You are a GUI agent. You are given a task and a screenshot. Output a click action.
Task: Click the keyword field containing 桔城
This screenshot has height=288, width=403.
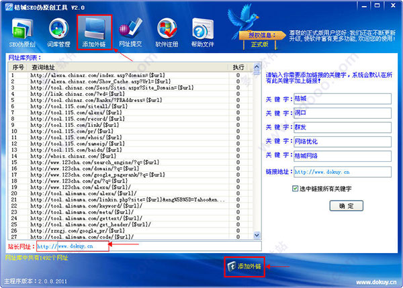tap(343, 99)
